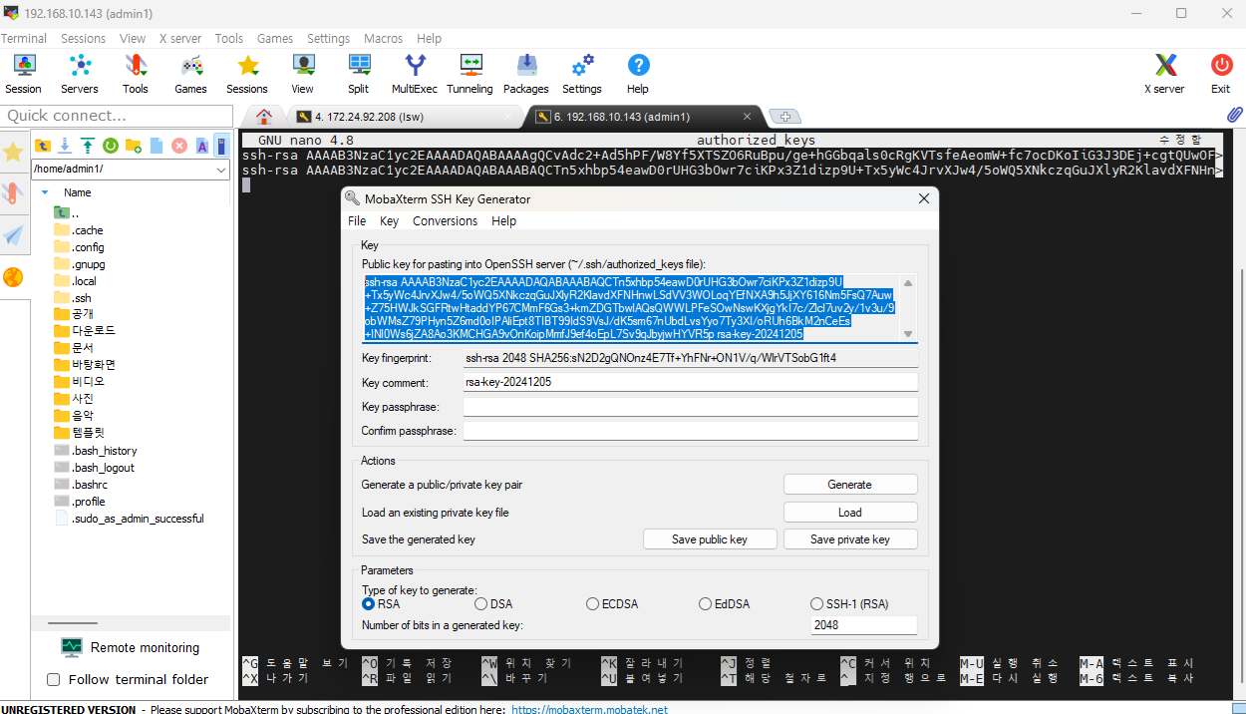The height and width of the screenshot is (714, 1246).
Task: Click the red delete icon in SFTP toolbar
Action: [x=179, y=146]
